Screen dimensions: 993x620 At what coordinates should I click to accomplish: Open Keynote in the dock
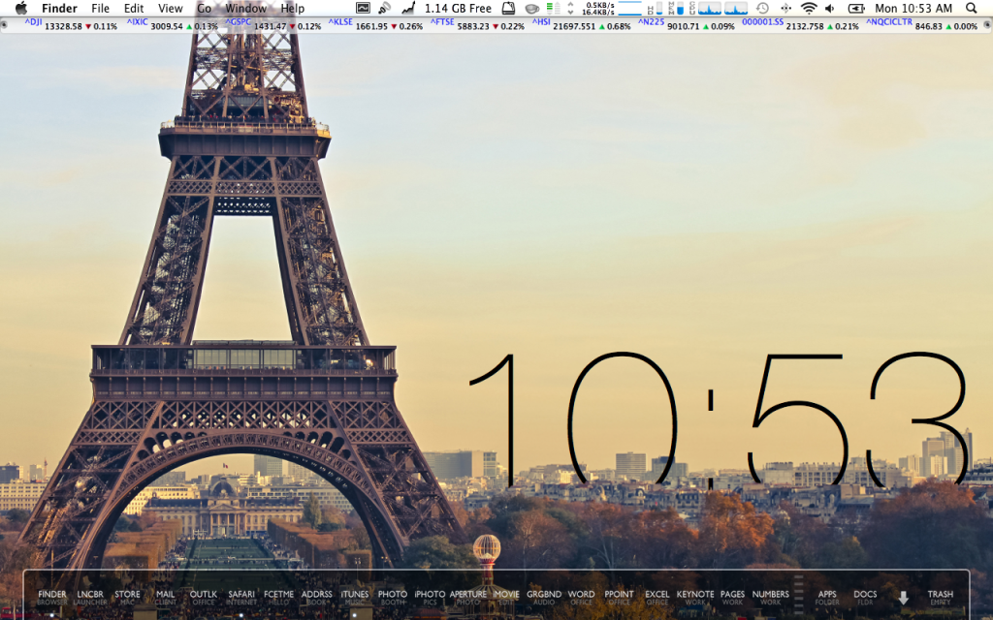coord(694,597)
